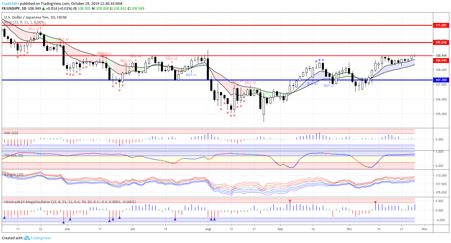Click the SELL x1 label near June

click(63, 39)
